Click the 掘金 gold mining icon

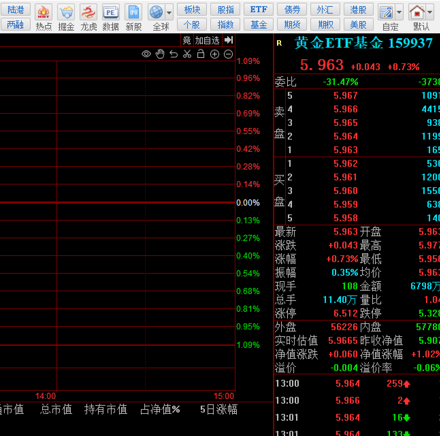point(66,17)
